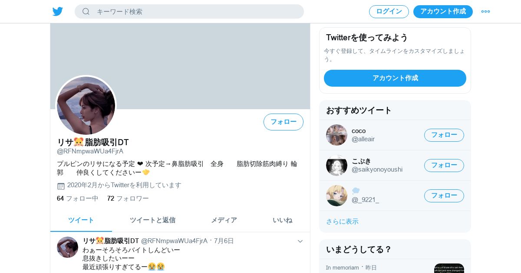Switch to the ツイートと返信 tab
Image resolution: width=521 pixels, height=273 pixels.
point(152,220)
